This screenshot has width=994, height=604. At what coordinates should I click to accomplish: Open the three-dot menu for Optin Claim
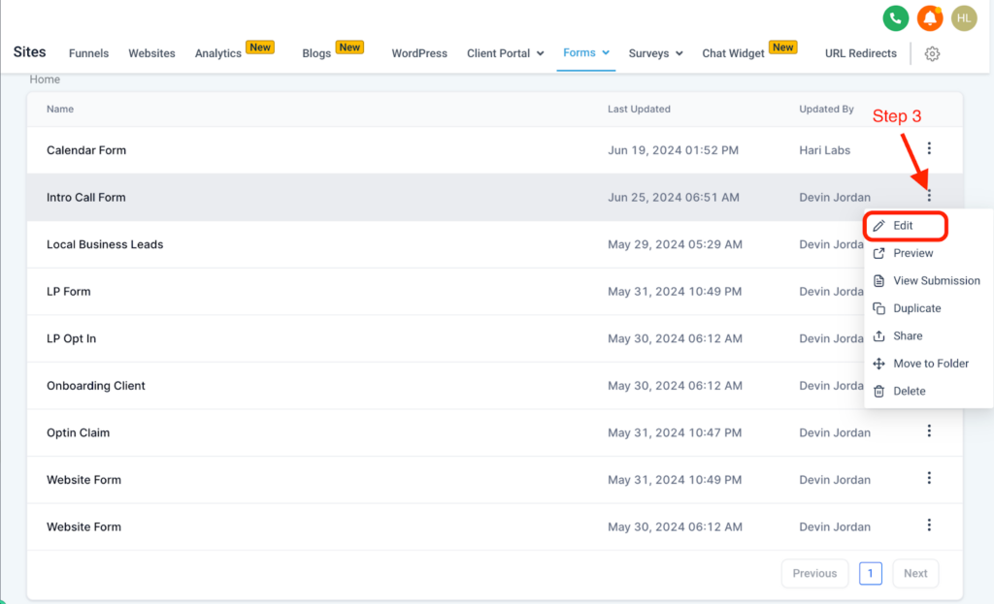(929, 431)
